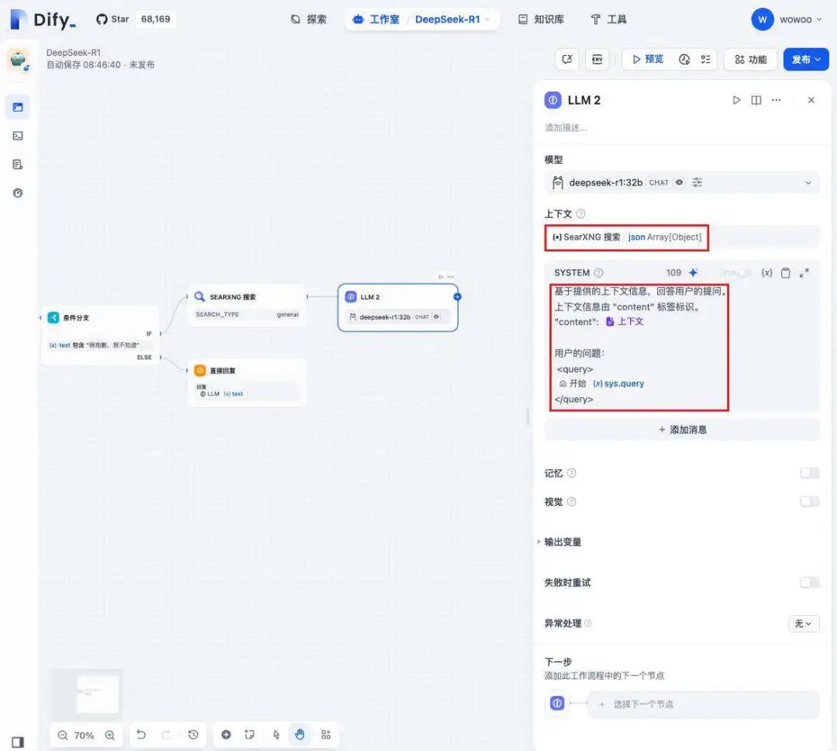The width and height of the screenshot is (837, 751).
Task: Open the 知识库 tab
Action: (x=541, y=19)
